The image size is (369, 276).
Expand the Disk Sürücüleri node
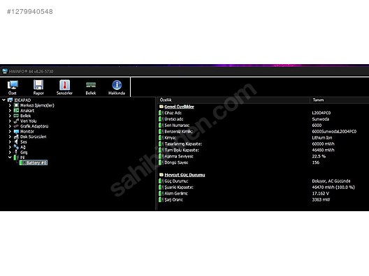[10, 137]
